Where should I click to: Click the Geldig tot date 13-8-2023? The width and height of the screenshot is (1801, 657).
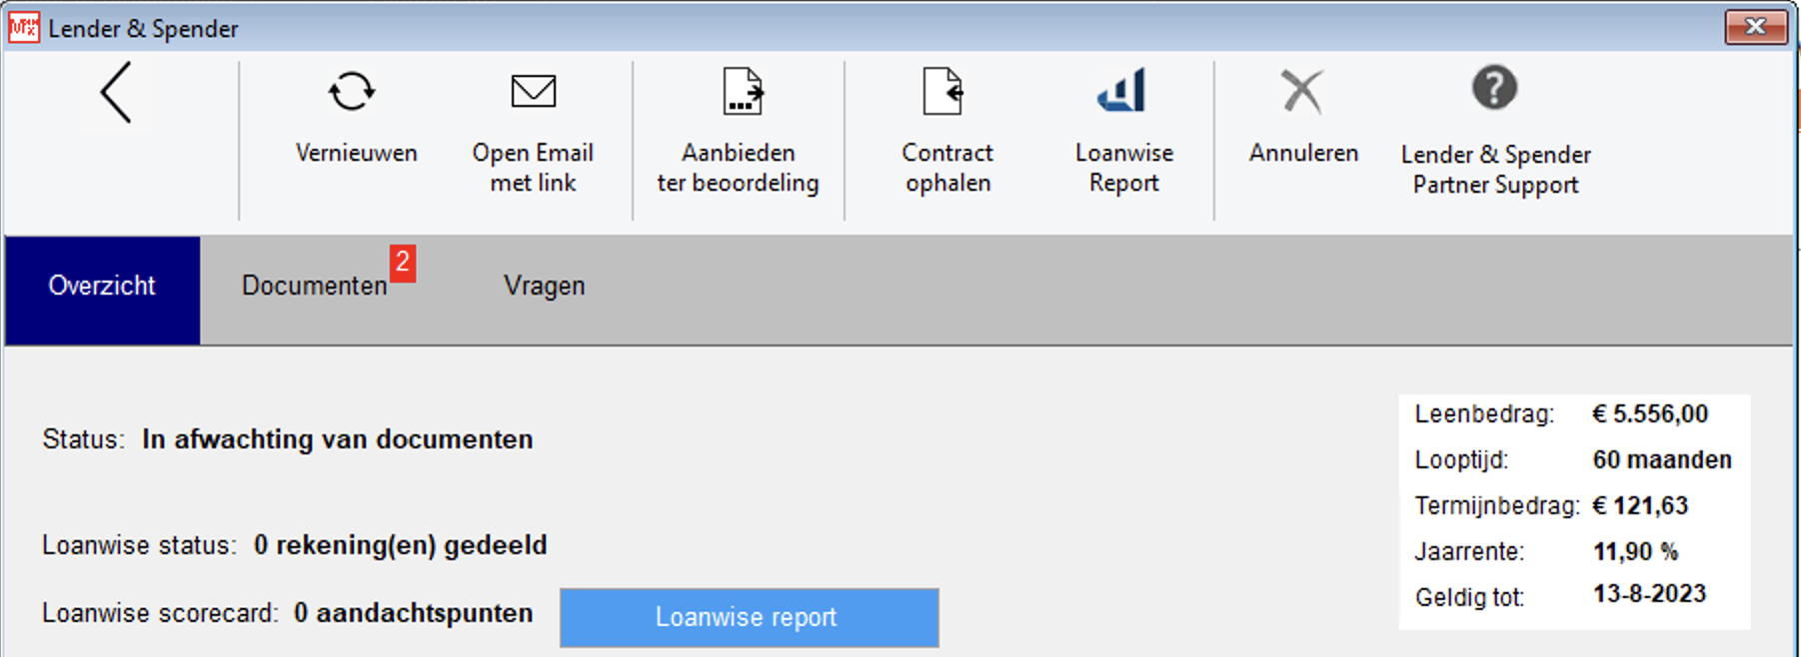click(1649, 595)
